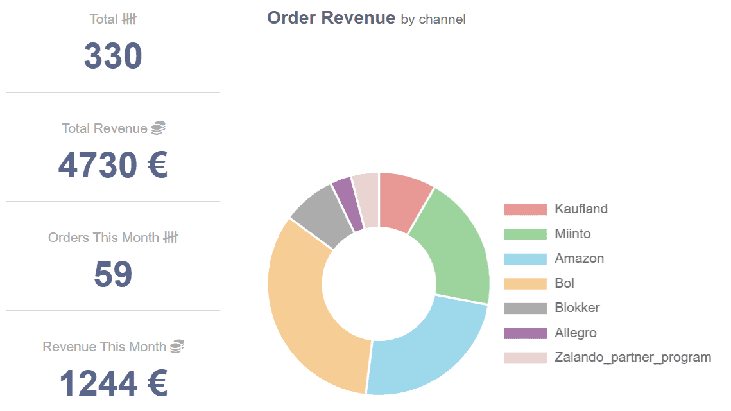Toggle the Bol legend label
The image size is (731, 411).
point(564,283)
